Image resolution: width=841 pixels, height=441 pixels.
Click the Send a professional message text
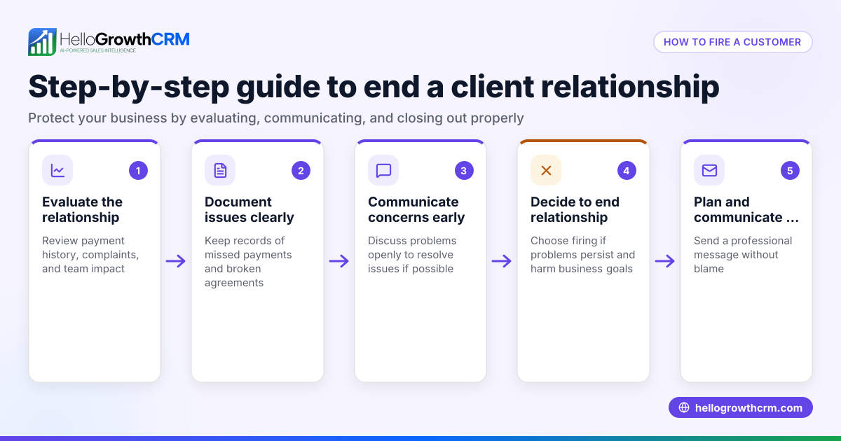pos(743,255)
